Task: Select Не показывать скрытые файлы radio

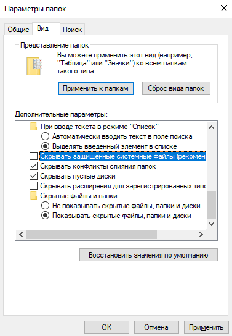Action: [x=46, y=206]
